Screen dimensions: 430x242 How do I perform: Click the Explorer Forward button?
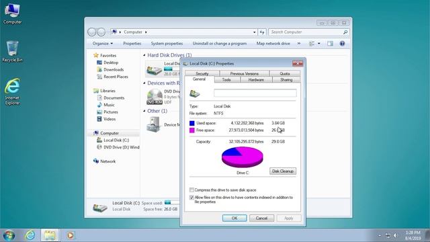101,32
